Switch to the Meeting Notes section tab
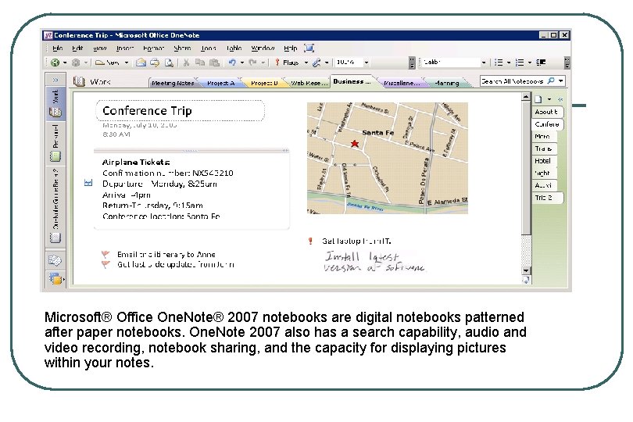 click(173, 83)
